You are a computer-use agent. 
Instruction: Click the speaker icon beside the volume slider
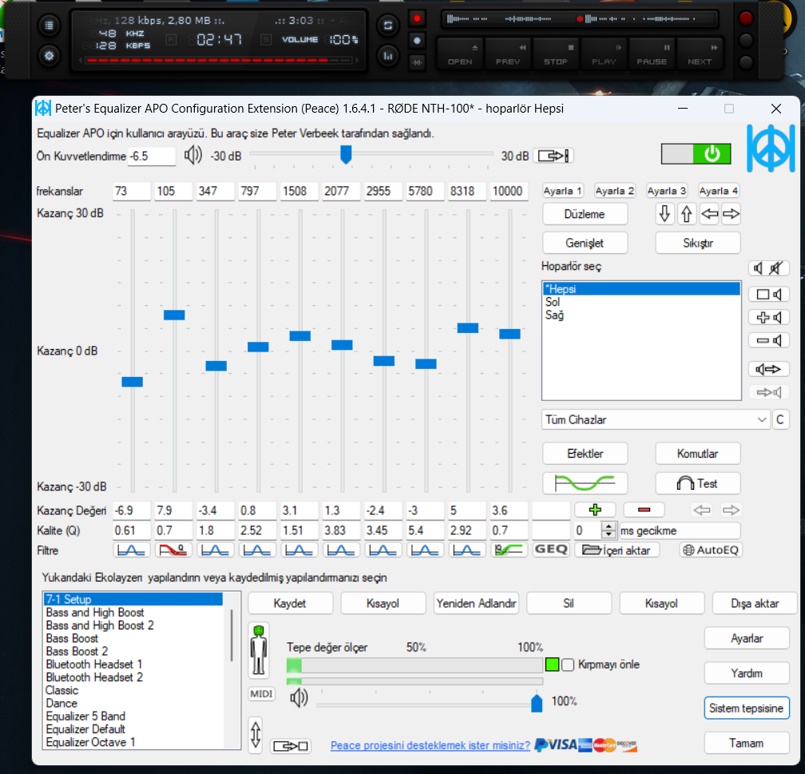click(299, 697)
